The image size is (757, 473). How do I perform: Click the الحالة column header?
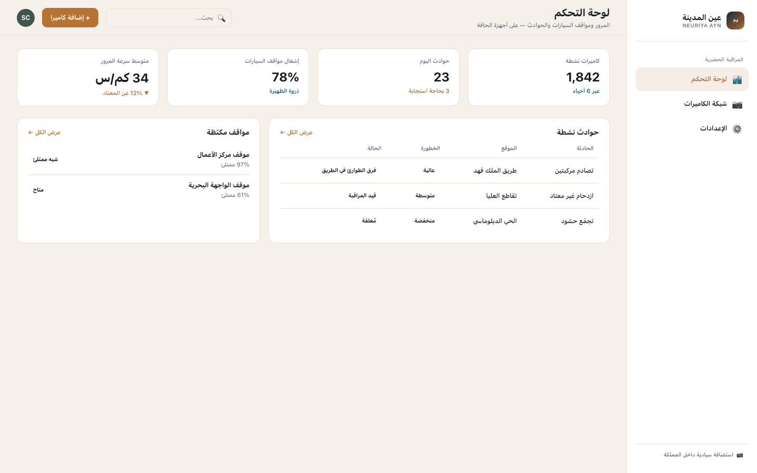[374, 148]
